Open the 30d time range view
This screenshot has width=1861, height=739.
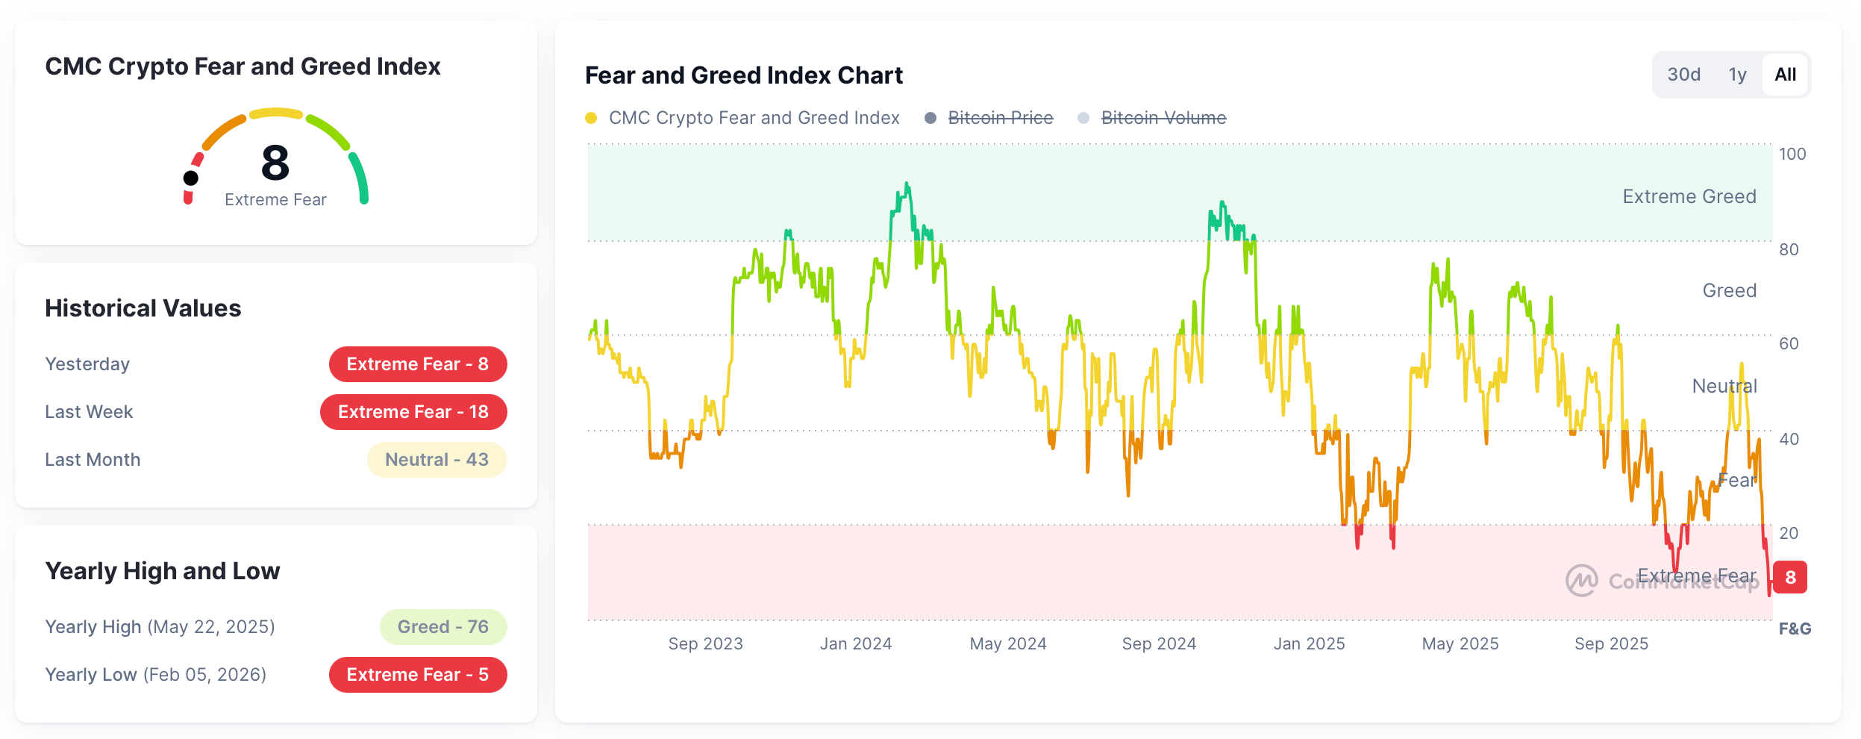1686,74
